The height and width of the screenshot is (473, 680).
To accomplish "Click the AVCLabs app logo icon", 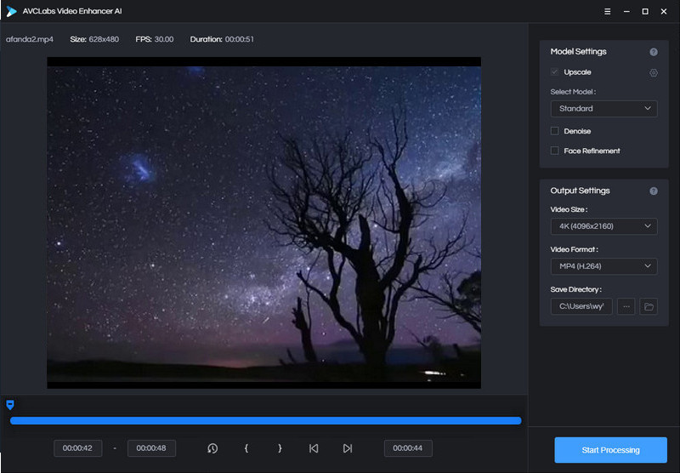I will coord(11,11).
